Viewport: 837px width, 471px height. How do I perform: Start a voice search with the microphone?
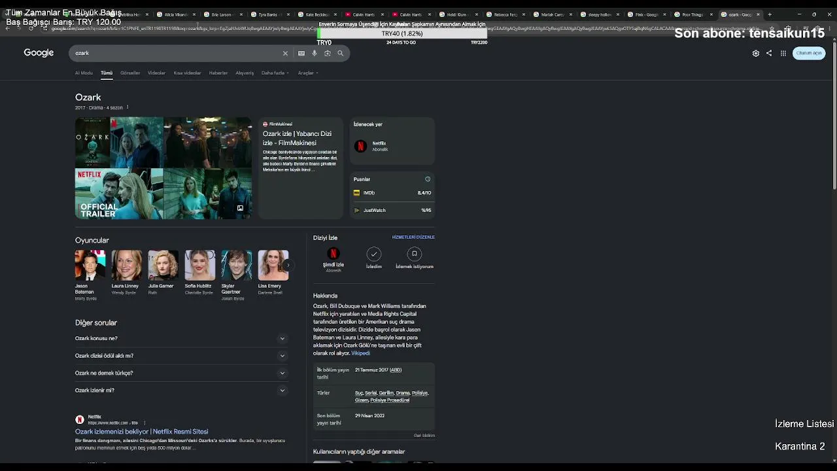(x=315, y=53)
